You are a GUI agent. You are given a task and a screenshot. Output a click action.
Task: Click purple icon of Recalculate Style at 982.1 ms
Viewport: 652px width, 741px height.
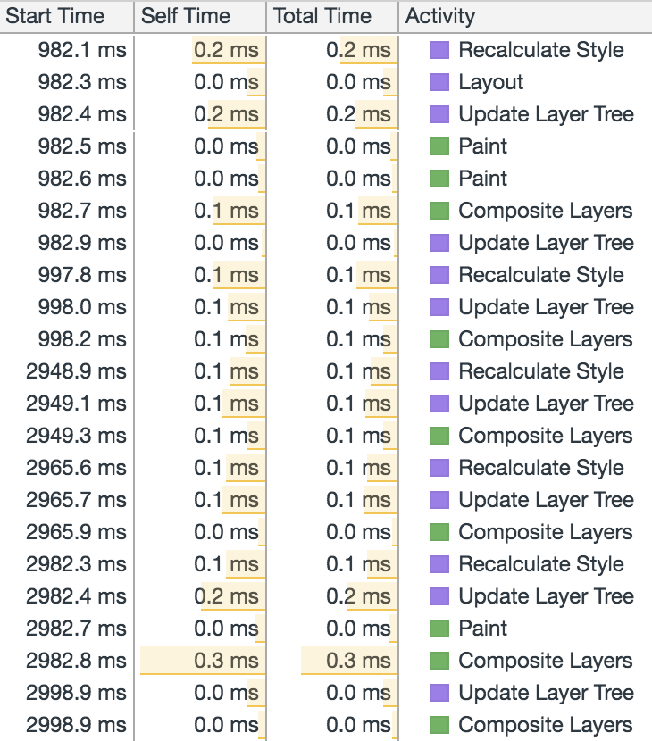point(439,50)
